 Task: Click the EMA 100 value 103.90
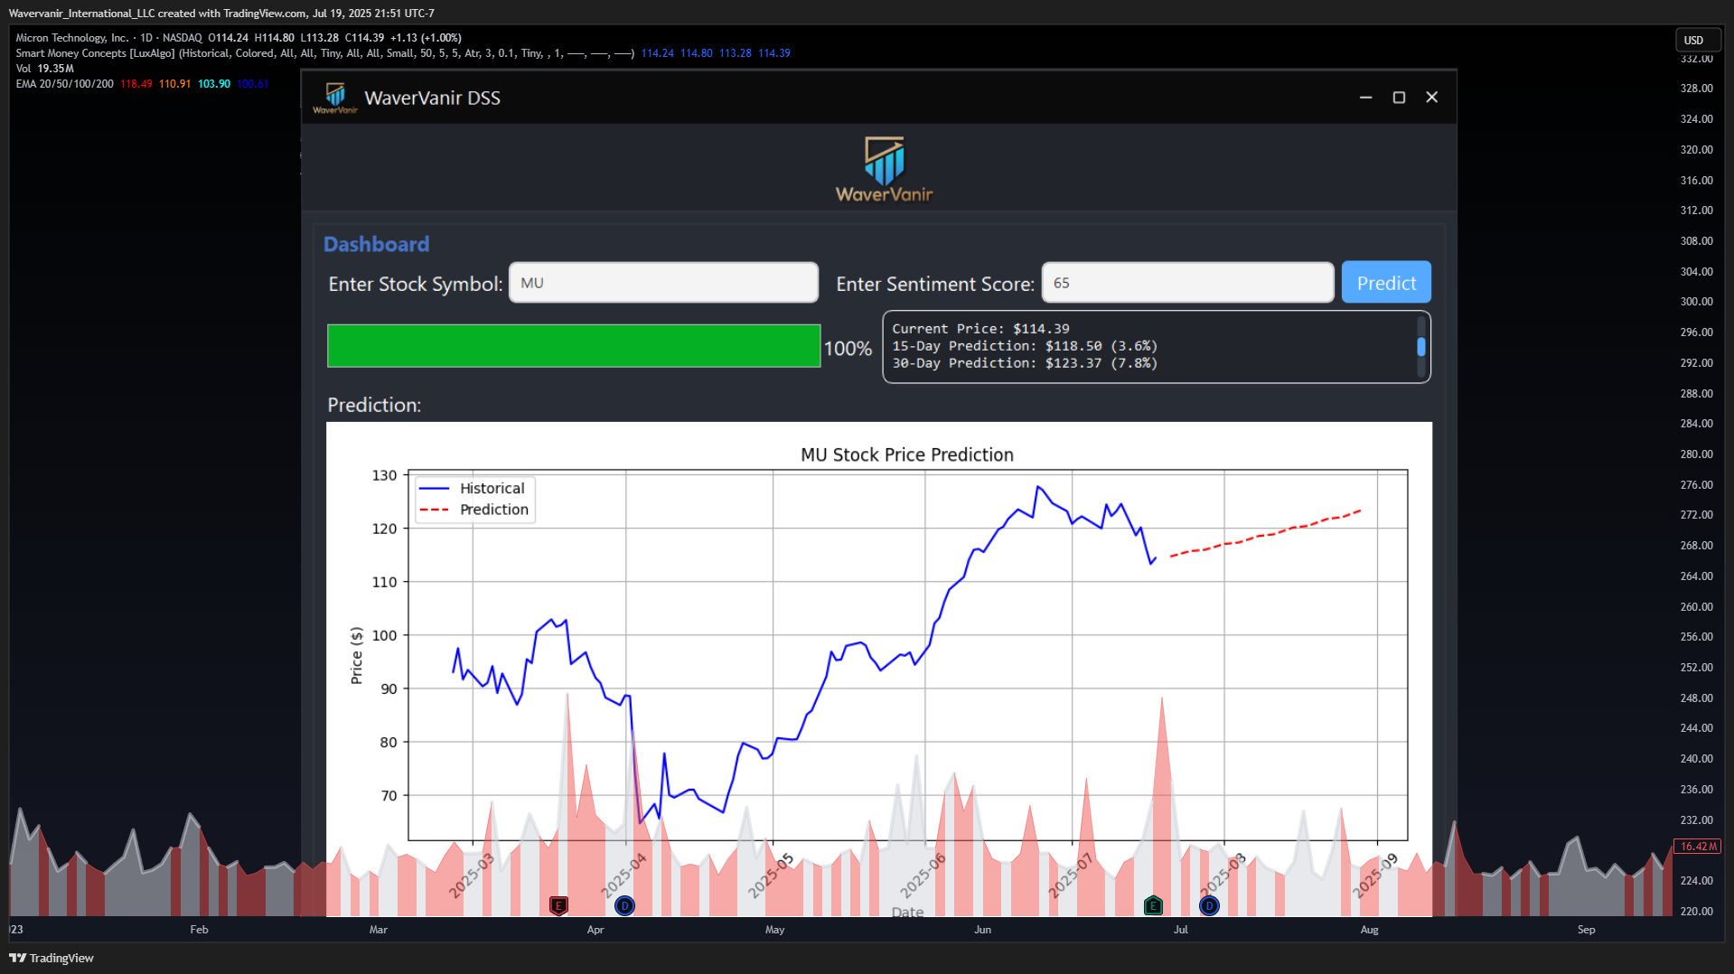pos(214,84)
